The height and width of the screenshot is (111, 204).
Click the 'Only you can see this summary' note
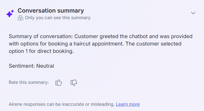click(x=57, y=18)
